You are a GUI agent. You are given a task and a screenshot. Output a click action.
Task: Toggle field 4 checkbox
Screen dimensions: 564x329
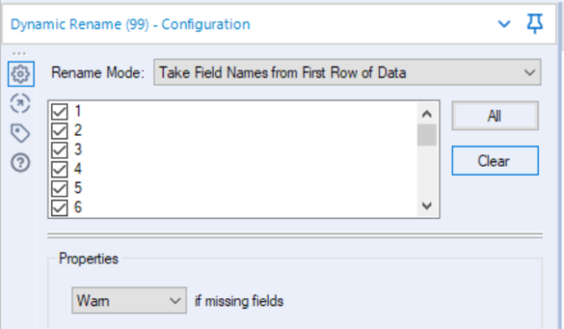59,169
